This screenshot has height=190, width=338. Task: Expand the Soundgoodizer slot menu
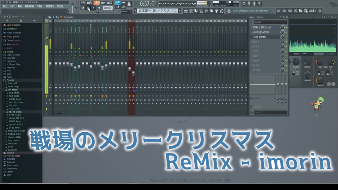click(x=251, y=32)
